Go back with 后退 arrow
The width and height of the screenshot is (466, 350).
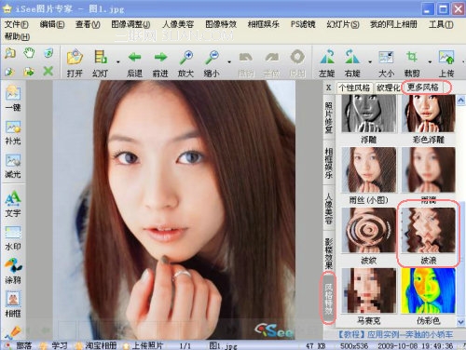click(134, 63)
